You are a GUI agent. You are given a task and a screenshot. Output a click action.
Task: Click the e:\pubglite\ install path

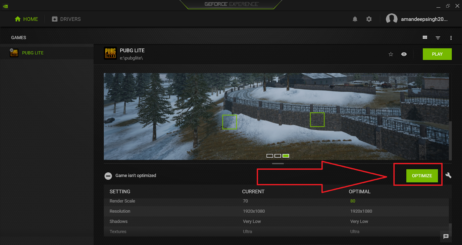131,58
